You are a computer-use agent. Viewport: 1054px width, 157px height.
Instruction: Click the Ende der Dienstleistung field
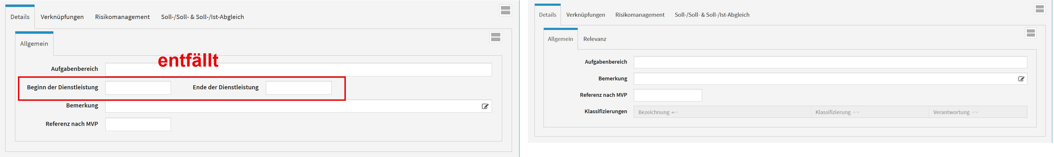click(x=298, y=88)
